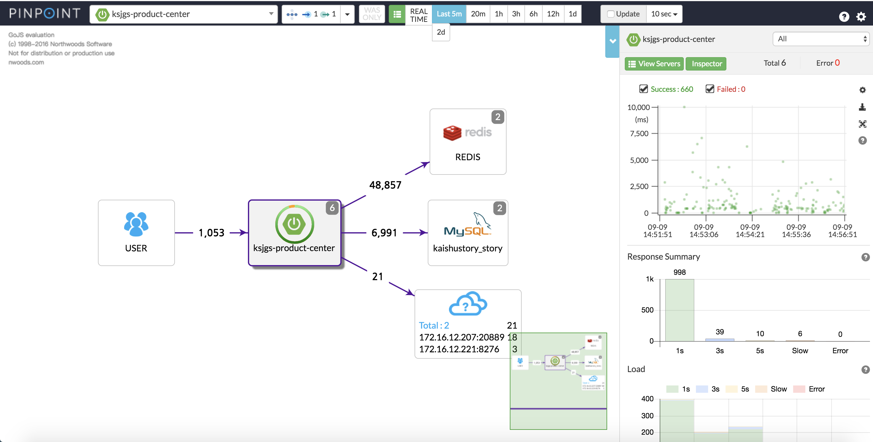
Task: Click the 6,991 link label to MySQL
Action: [384, 233]
